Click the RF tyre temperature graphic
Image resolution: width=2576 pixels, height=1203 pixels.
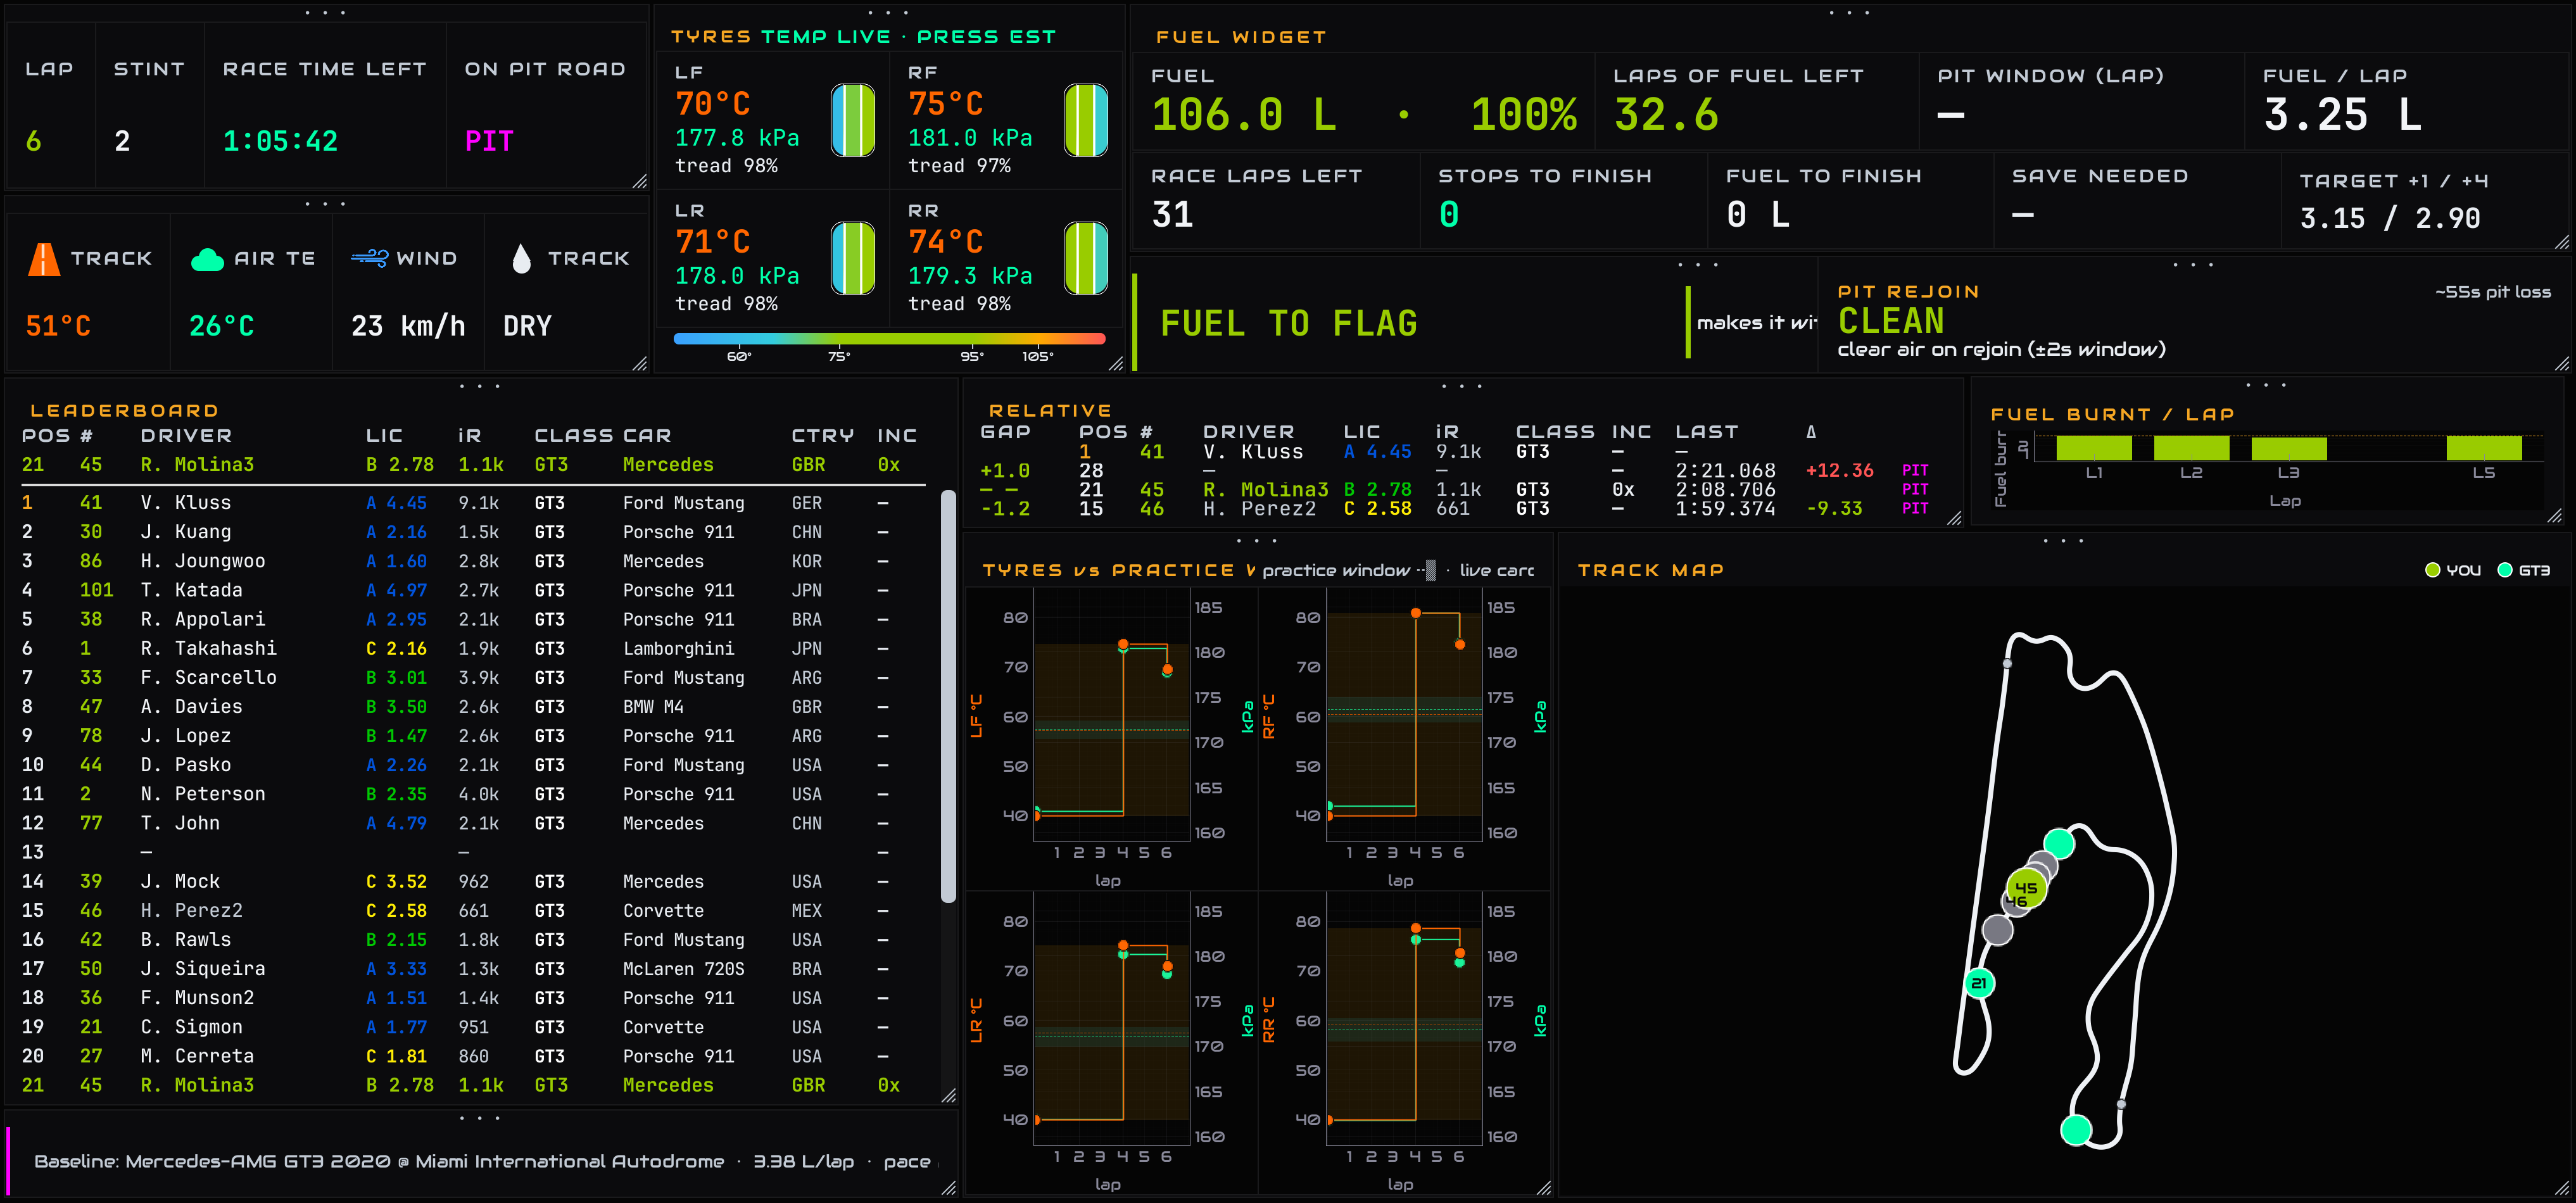pyautogui.click(x=1086, y=120)
